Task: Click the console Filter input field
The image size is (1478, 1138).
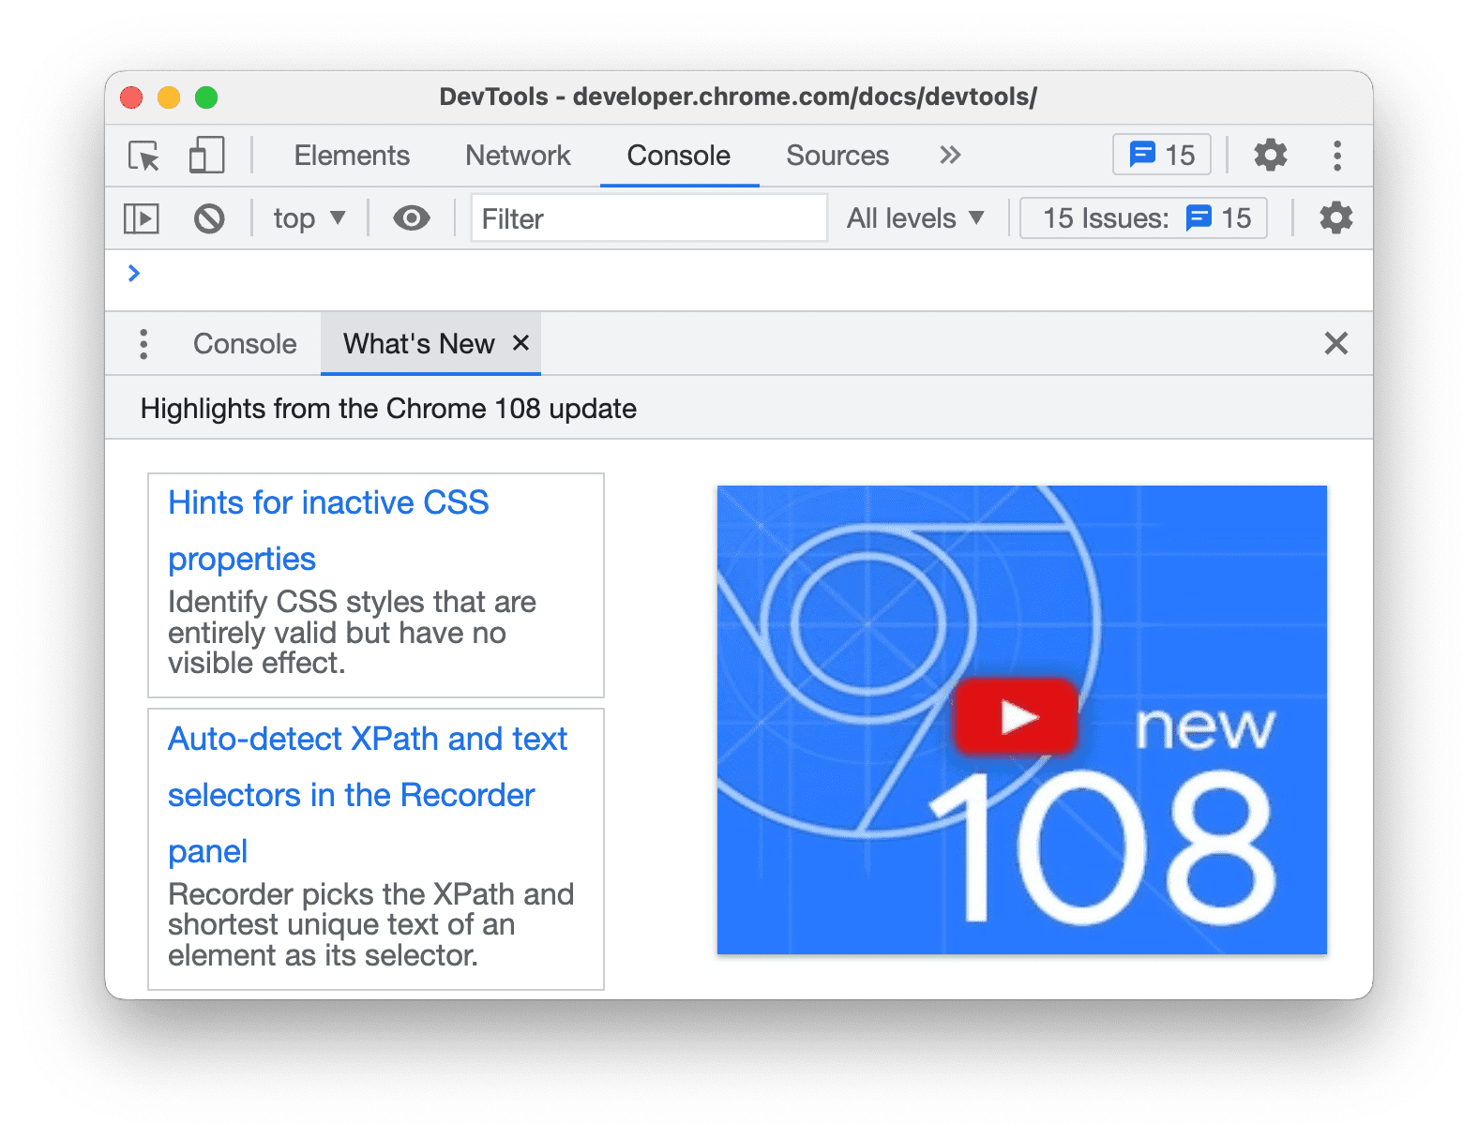Action: 648,218
